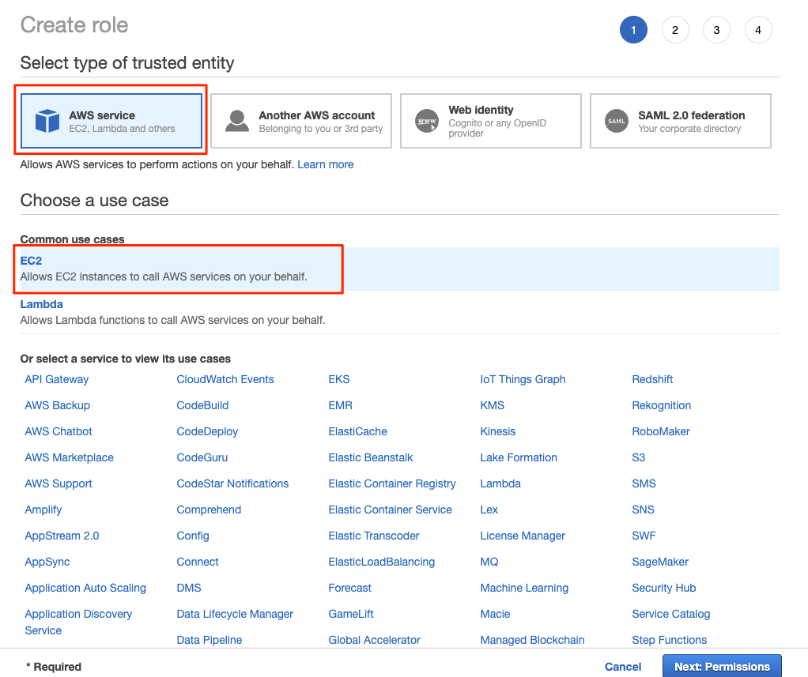The image size is (808, 677).
Task: Jump to step 4 circle indicator
Action: pos(757,31)
